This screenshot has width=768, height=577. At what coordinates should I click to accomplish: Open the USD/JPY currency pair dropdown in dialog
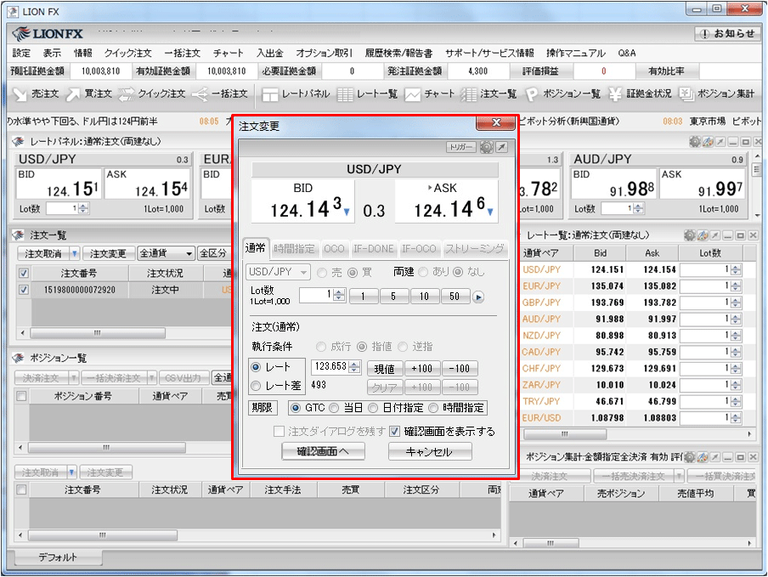[x=278, y=272]
